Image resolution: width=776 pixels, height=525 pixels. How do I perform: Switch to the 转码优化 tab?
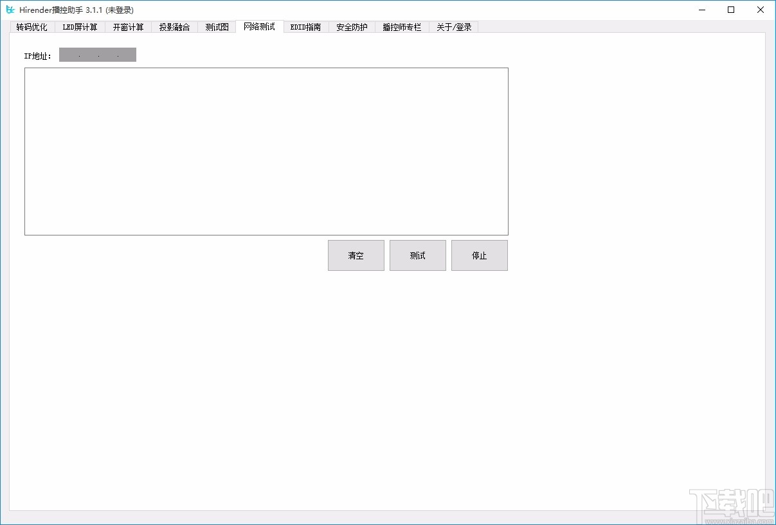[x=32, y=26]
